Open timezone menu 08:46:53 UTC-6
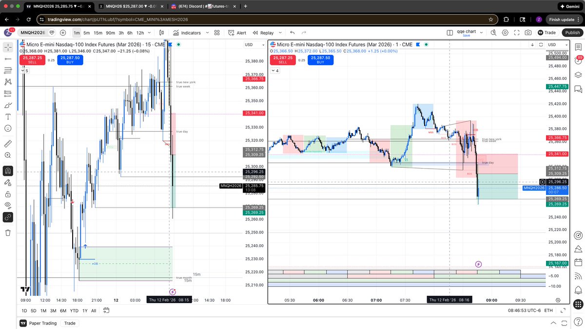585x329 pixels. pos(524,310)
